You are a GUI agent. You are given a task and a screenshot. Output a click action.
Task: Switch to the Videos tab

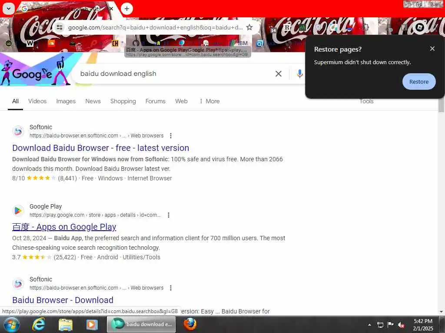37,101
